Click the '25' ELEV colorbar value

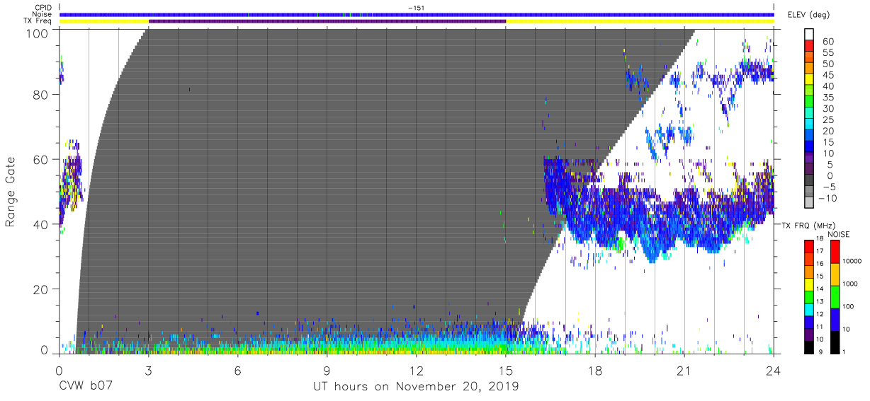(827, 120)
